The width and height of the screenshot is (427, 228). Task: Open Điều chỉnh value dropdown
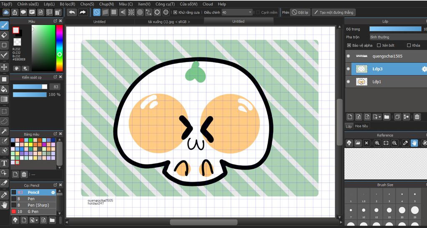[x=237, y=13]
